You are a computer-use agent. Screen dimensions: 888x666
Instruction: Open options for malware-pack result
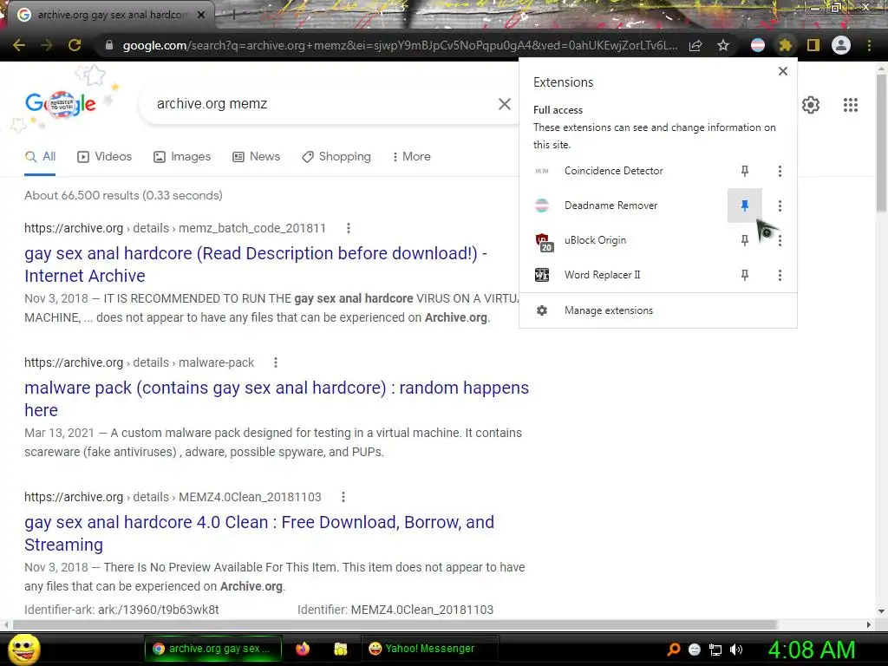(275, 362)
